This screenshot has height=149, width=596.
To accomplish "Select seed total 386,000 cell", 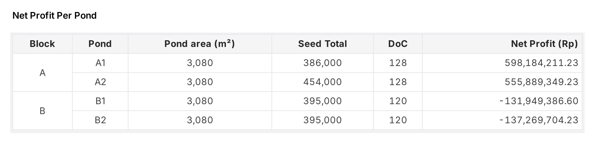I will pos(322,63).
